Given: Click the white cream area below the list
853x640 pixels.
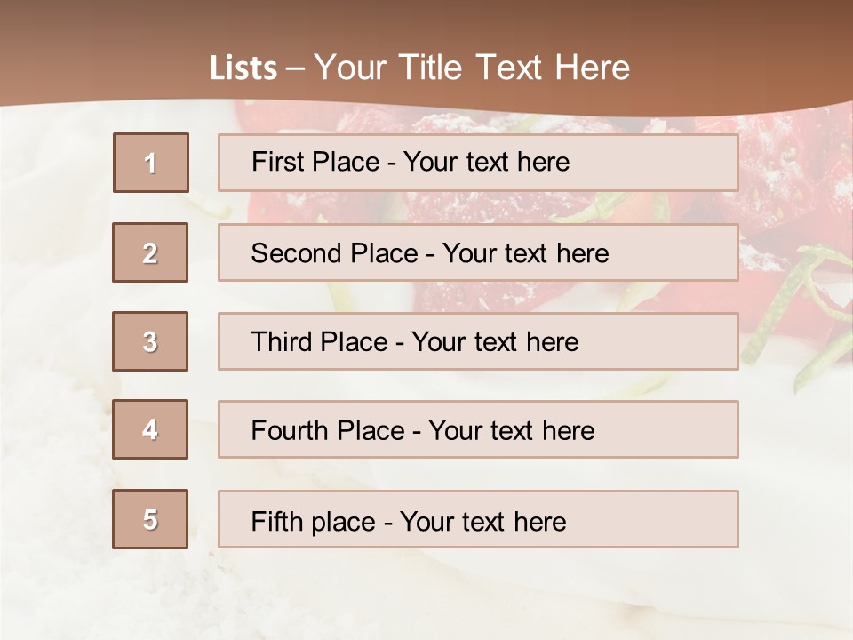Looking at the screenshot, I should (x=426, y=591).
